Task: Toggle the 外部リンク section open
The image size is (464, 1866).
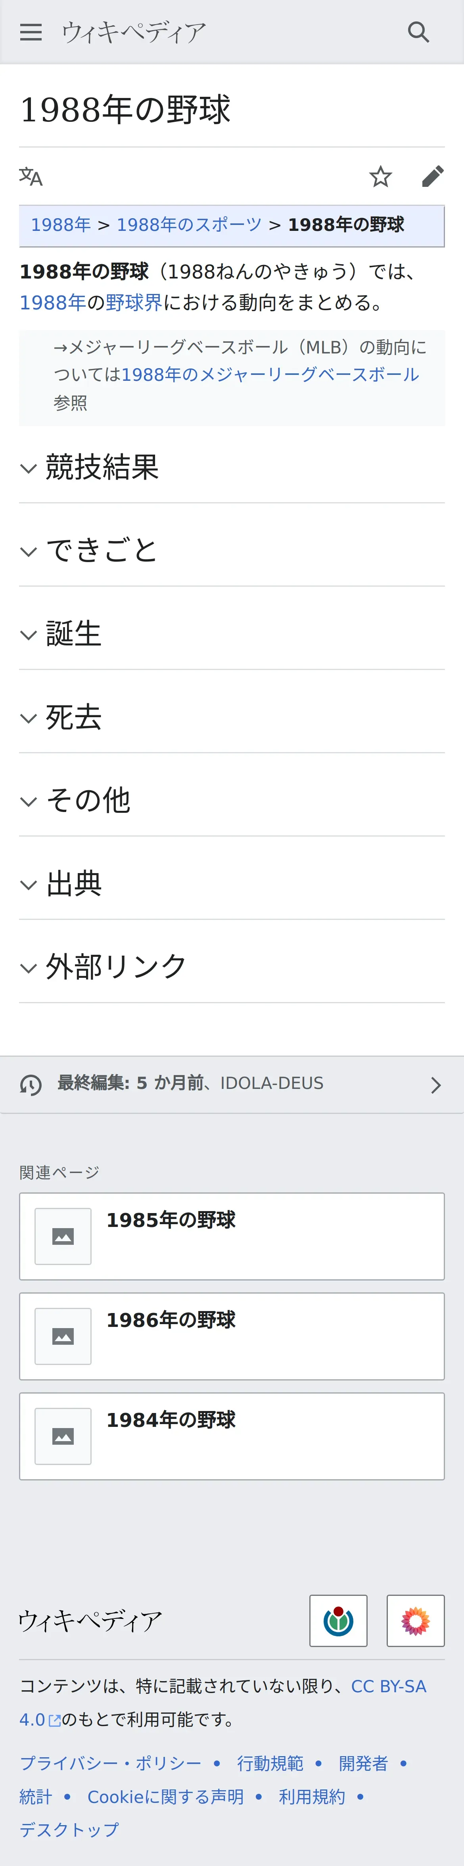Action: click(116, 967)
